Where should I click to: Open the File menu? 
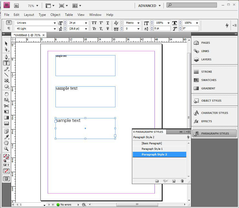tap(7, 15)
